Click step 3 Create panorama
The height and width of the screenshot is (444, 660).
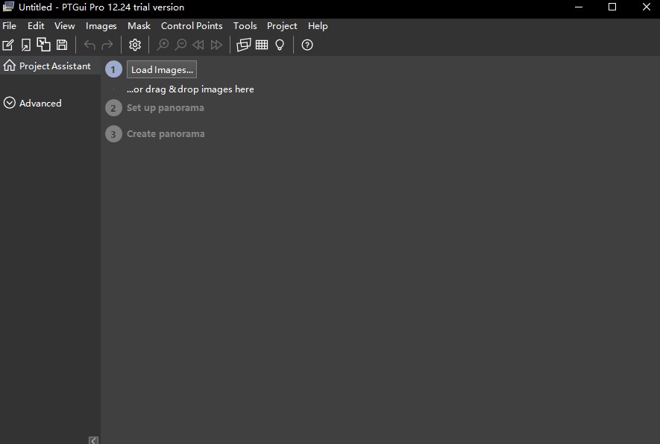tap(166, 133)
